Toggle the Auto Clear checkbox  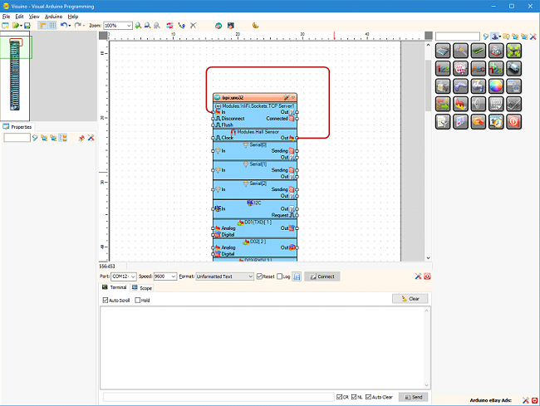(x=368, y=397)
